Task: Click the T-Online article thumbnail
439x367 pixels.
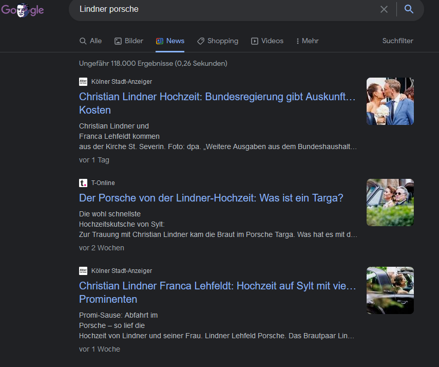Action: (390, 203)
